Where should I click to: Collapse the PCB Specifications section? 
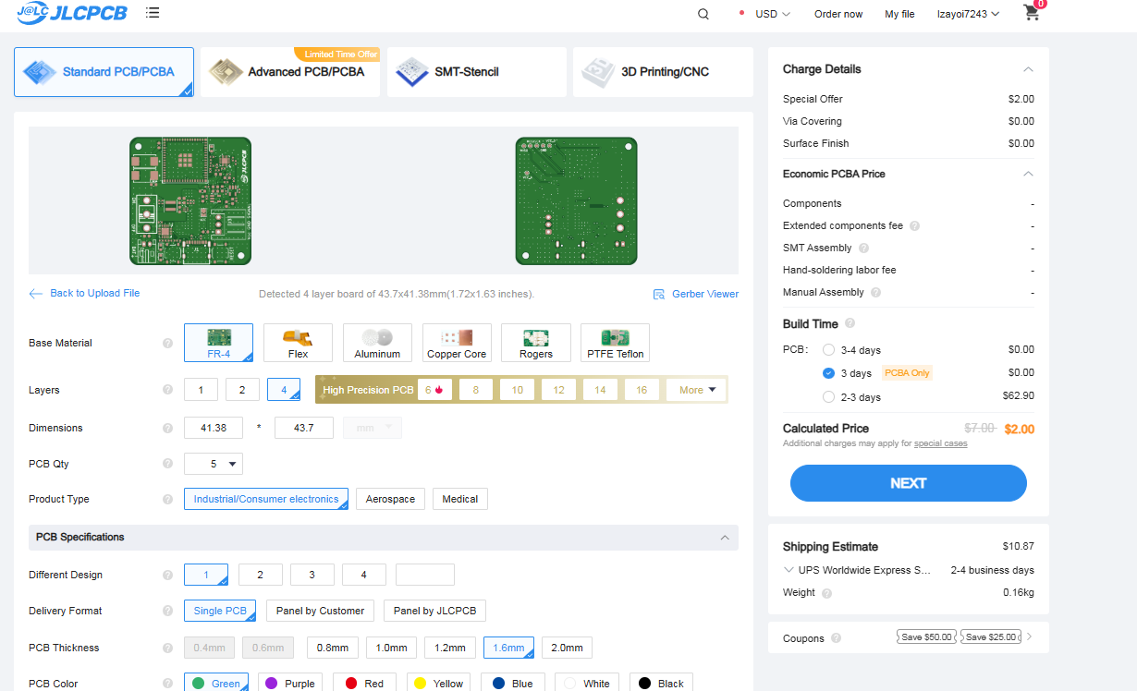pos(724,537)
